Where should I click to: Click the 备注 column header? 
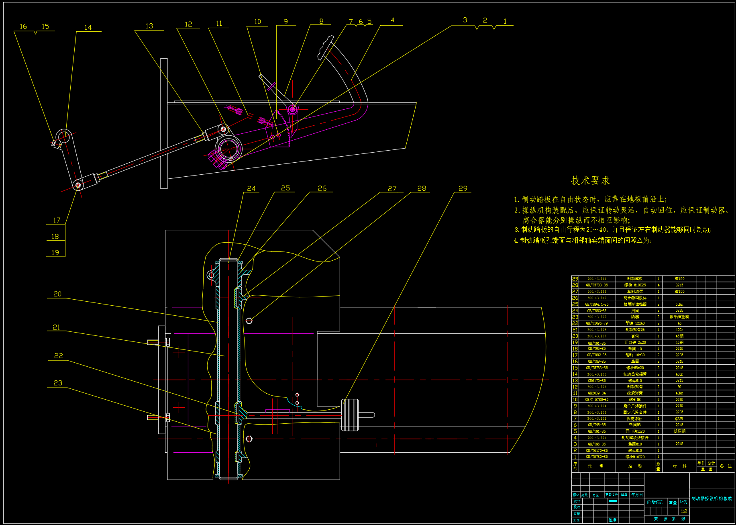click(726, 466)
